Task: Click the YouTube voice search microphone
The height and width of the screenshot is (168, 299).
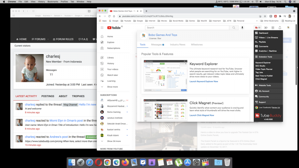Action: (242, 28)
